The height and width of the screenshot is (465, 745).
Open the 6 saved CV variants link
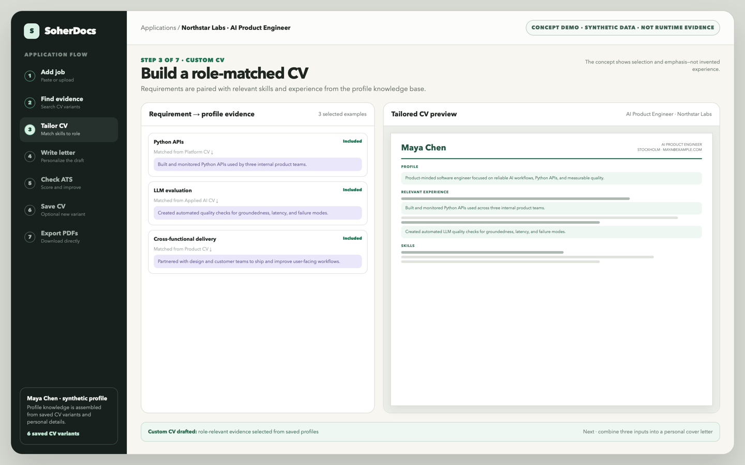pyautogui.click(x=53, y=433)
